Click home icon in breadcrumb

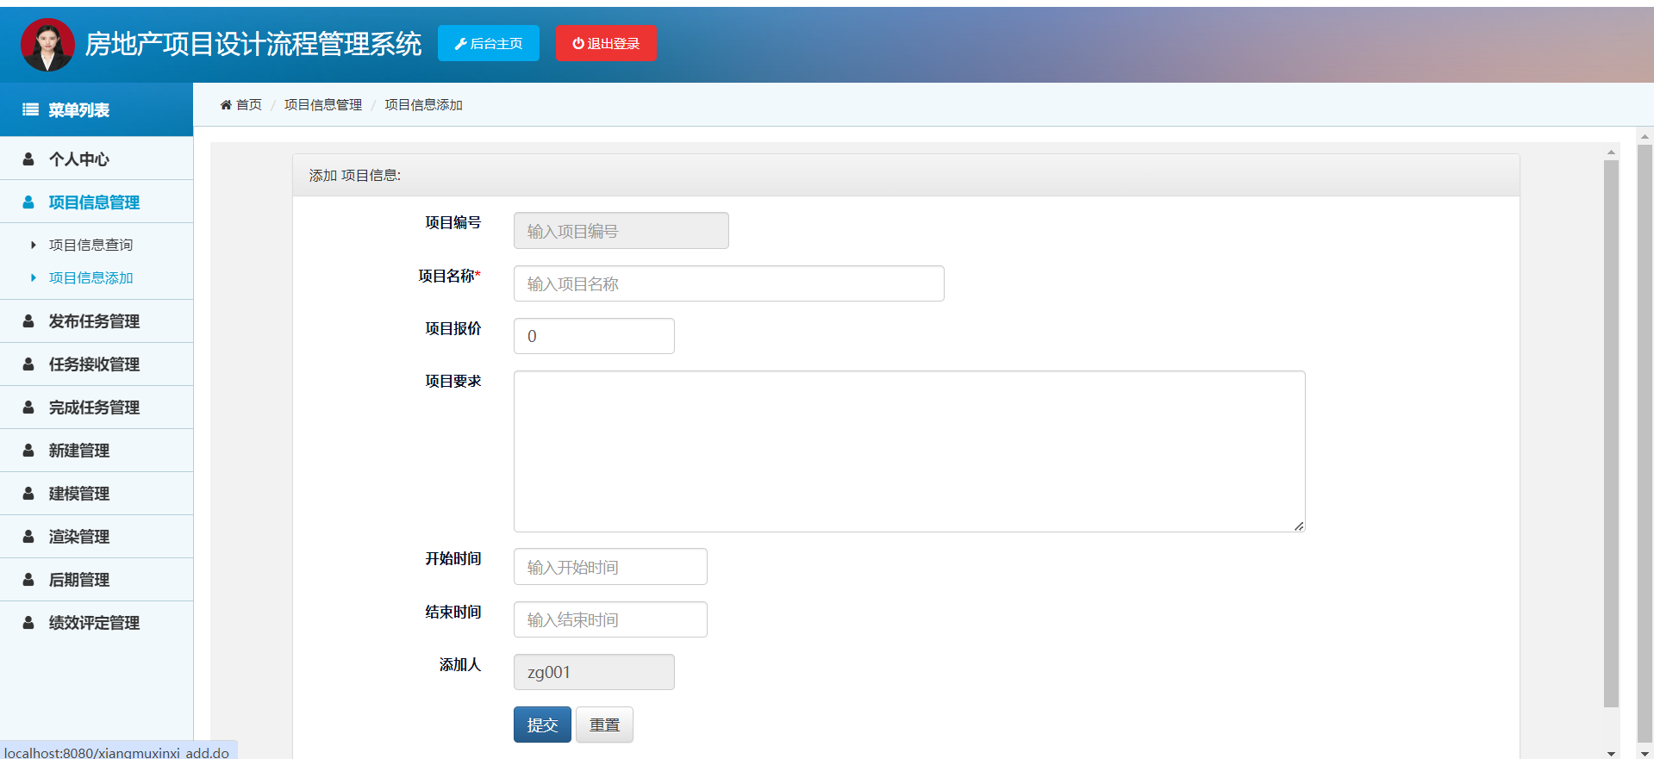pyautogui.click(x=226, y=104)
